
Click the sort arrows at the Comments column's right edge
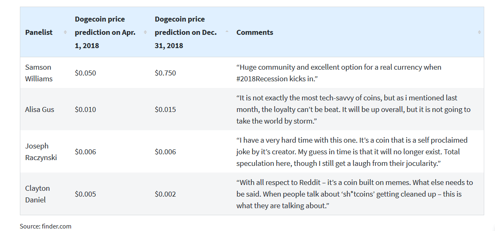point(479,32)
